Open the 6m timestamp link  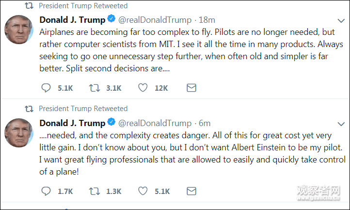coord(205,123)
